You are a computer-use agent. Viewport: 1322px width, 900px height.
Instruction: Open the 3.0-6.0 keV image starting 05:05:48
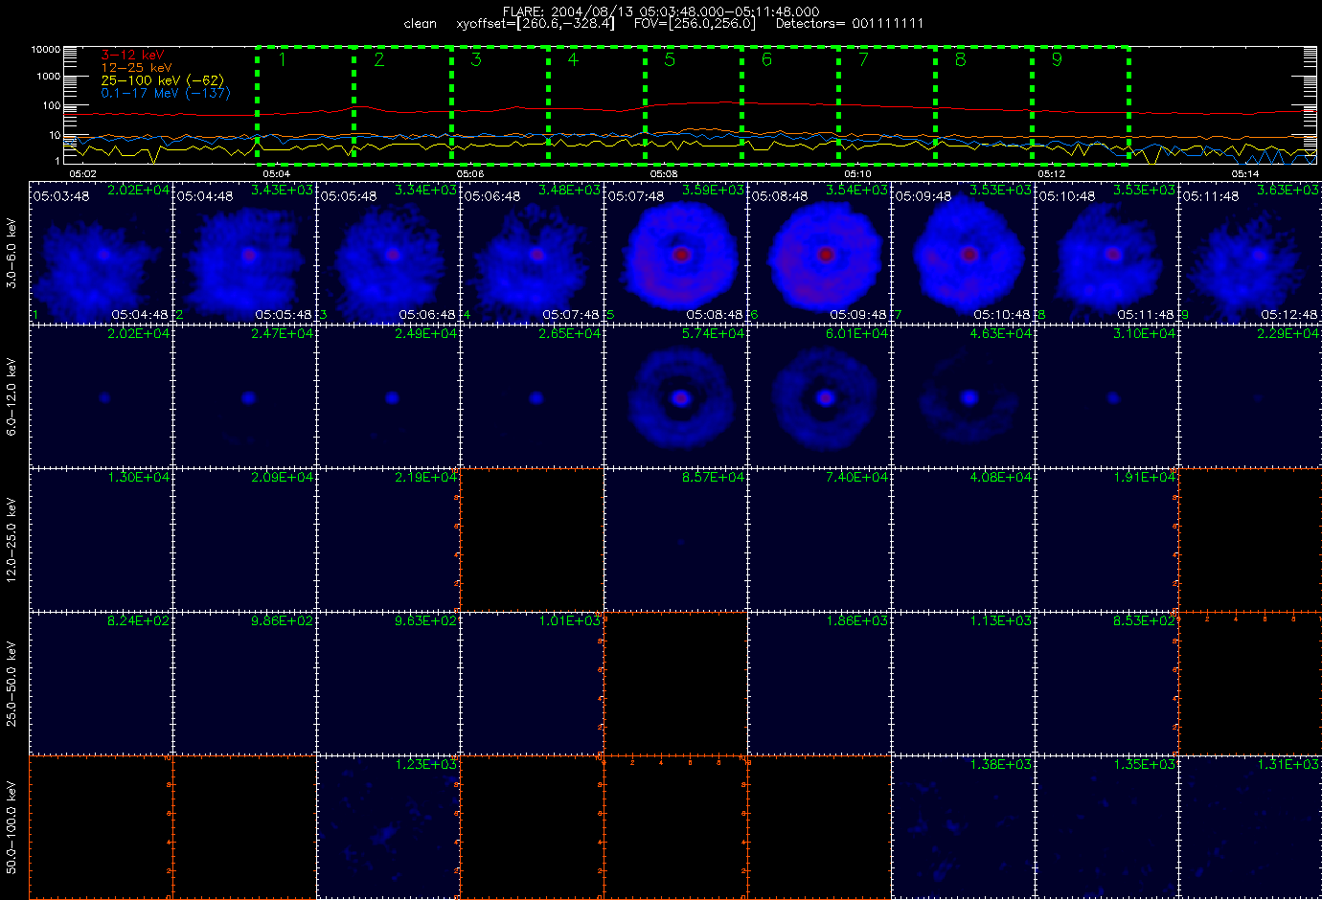coord(388,252)
